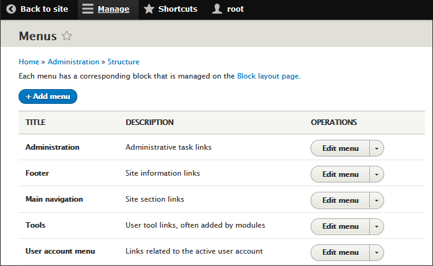Open the Shortcuts toolbar menu

point(178,9)
